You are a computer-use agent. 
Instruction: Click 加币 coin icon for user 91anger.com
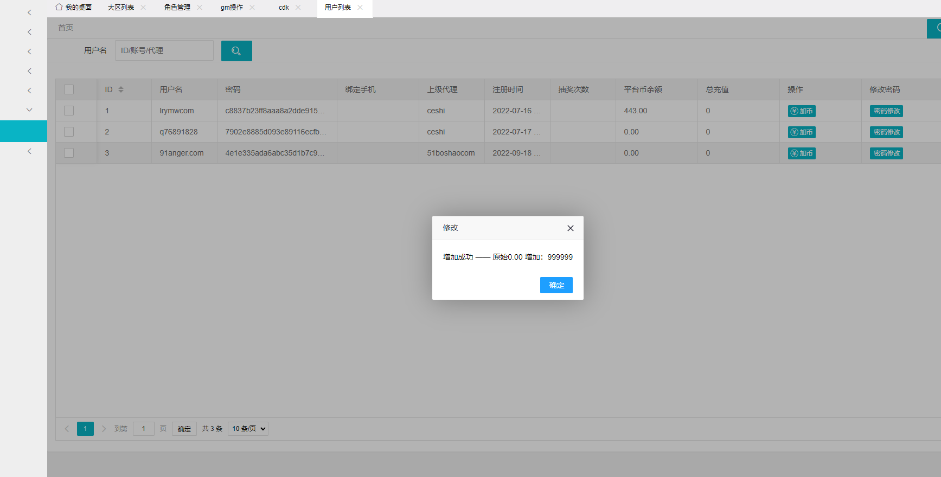pos(795,153)
